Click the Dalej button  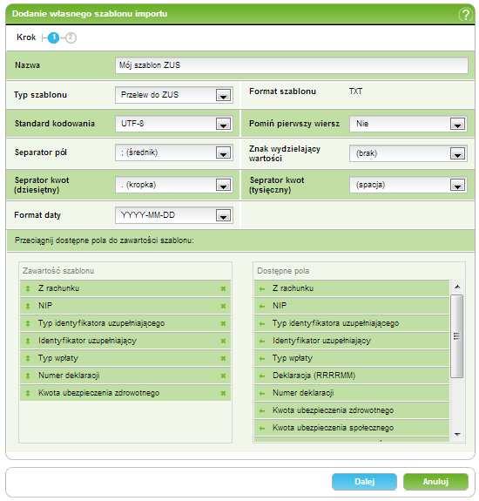[x=364, y=482]
